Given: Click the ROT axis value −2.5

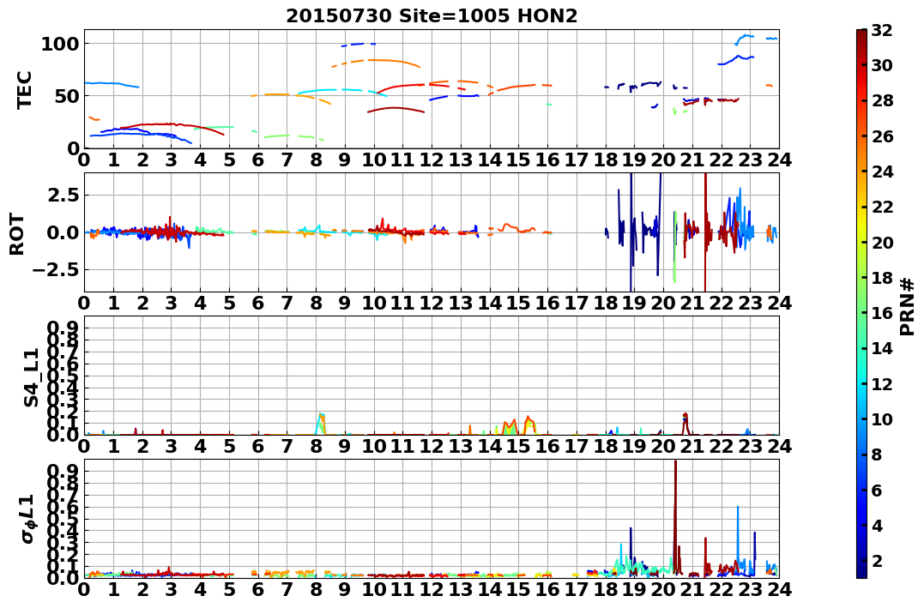Looking at the screenshot, I should click(x=55, y=270).
